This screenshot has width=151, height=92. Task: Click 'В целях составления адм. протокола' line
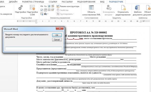click(x=66, y=88)
